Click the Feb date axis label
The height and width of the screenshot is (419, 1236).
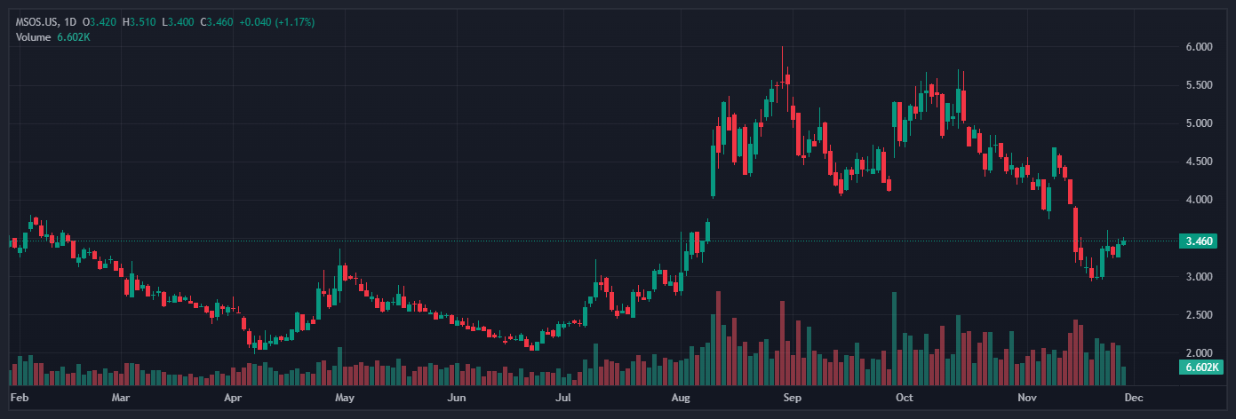[x=18, y=399]
